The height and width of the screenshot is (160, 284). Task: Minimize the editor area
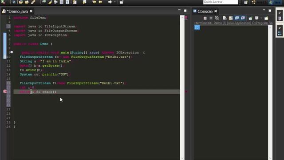click(179, 10)
